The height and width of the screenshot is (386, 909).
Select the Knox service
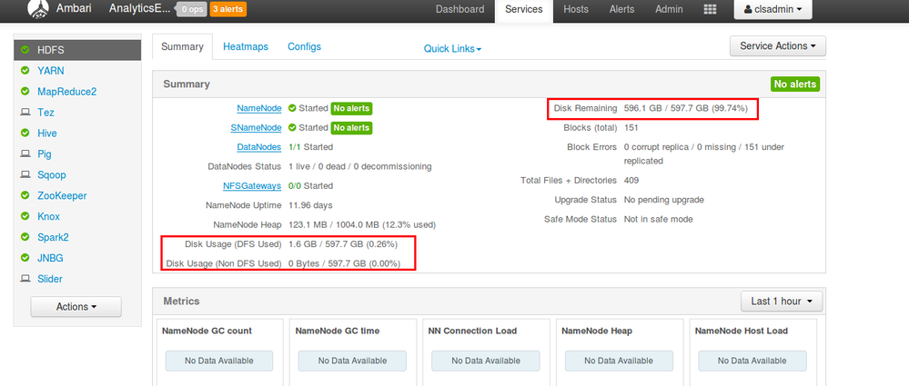pos(49,216)
